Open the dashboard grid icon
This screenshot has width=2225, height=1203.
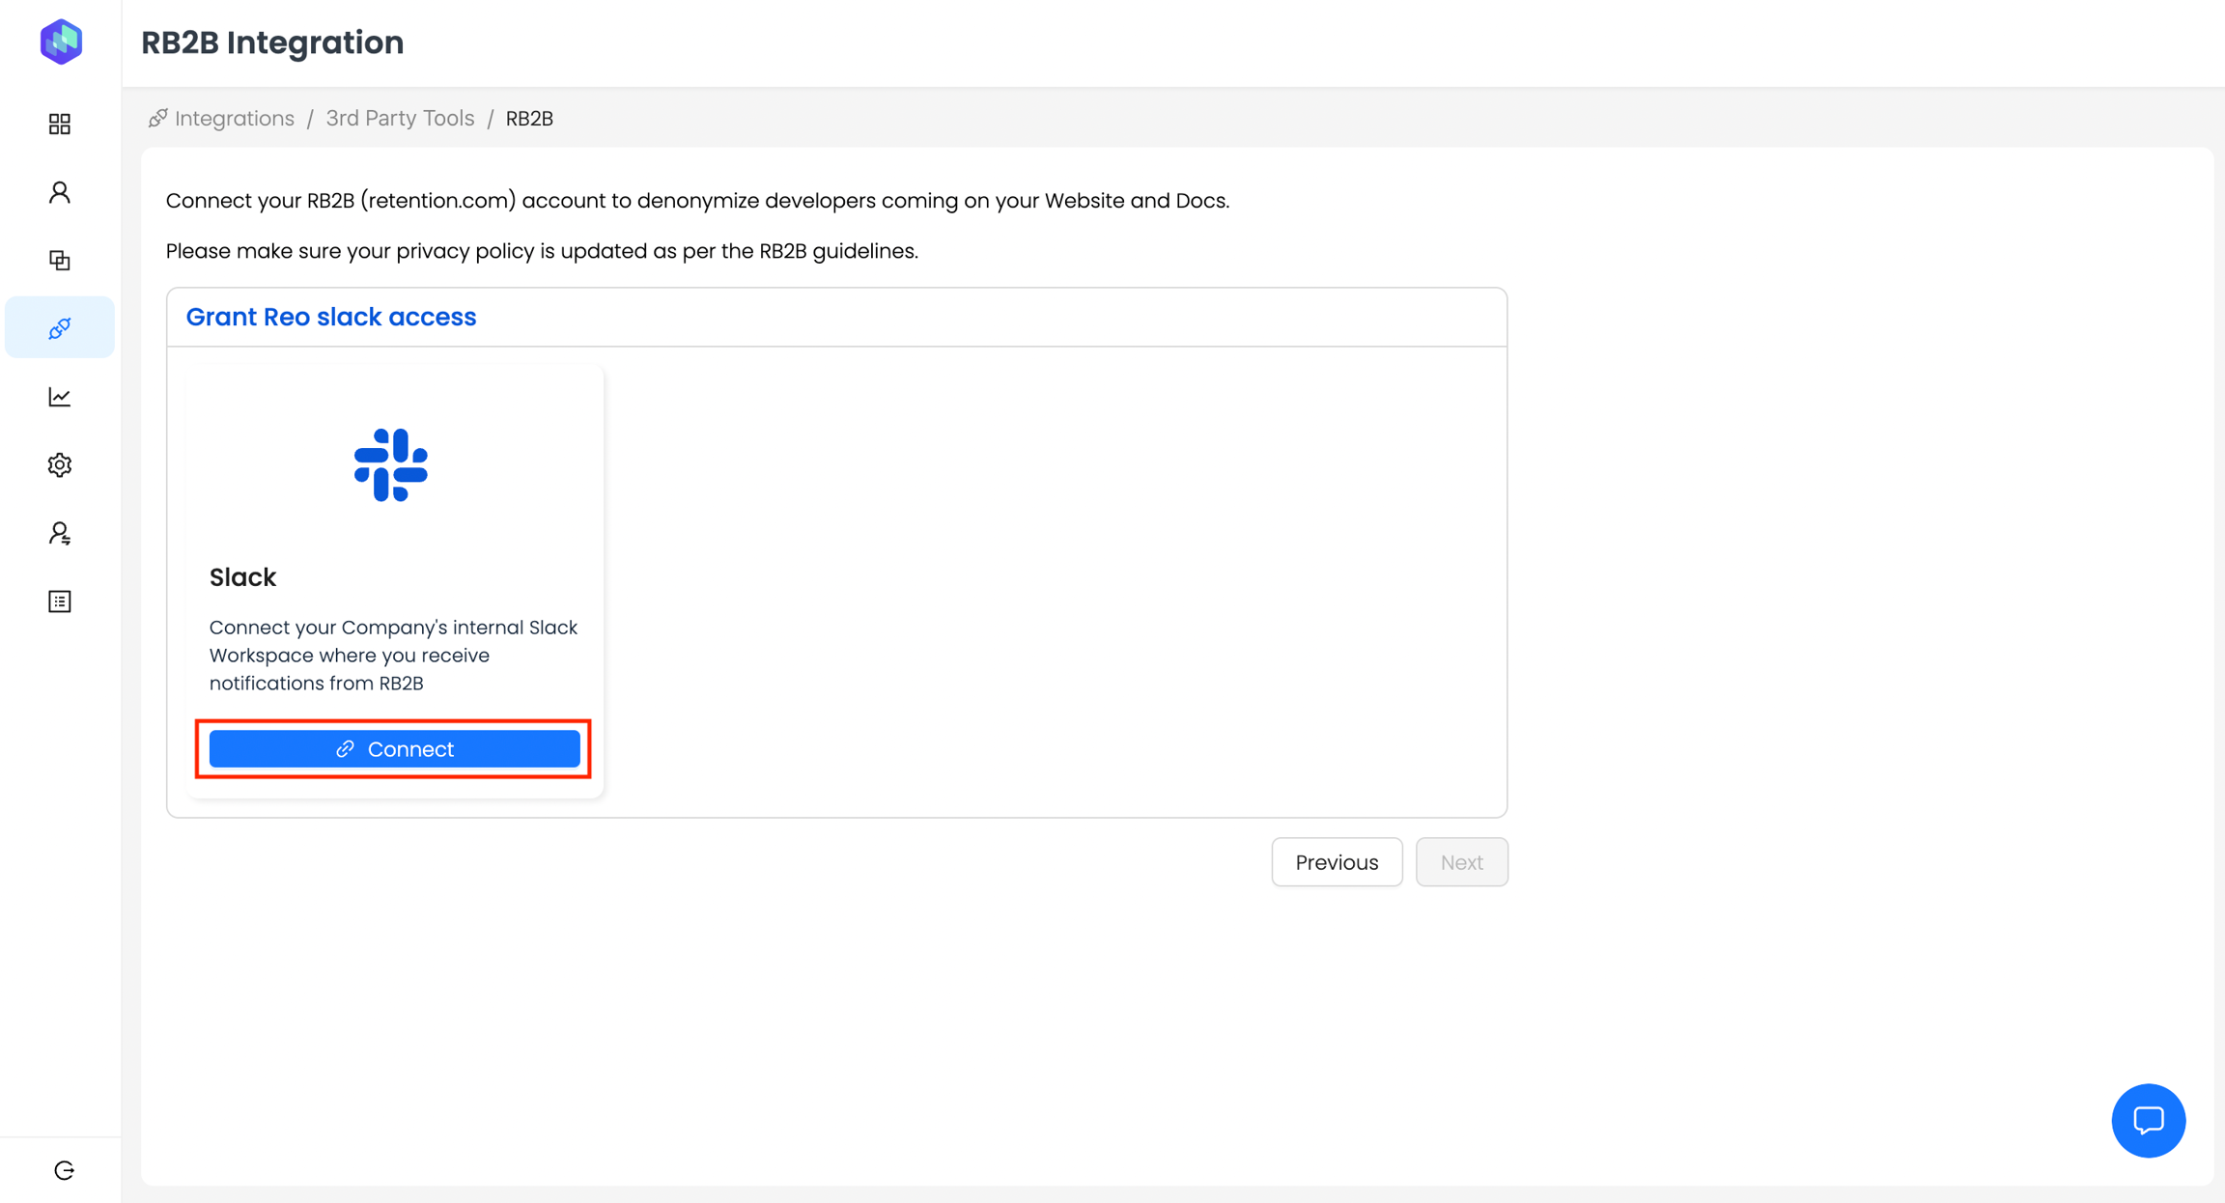(x=60, y=124)
